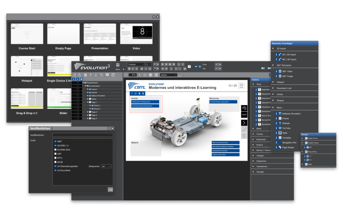This screenshot has width=343, height=214.
Task: Move tree item down with arrow icon
Action: [96, 75]
